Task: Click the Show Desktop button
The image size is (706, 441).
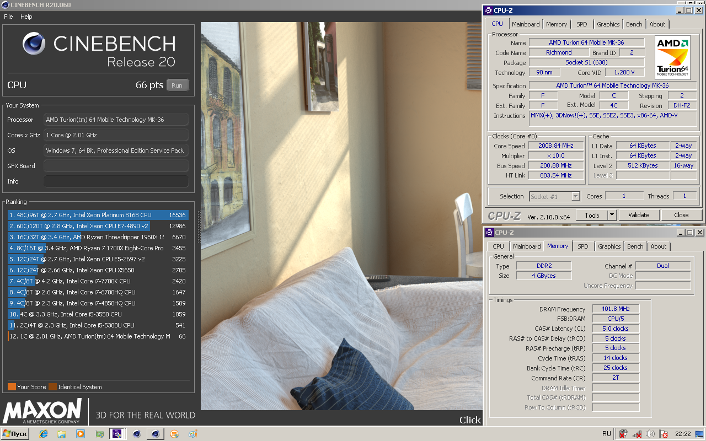Action: point(699,434)
